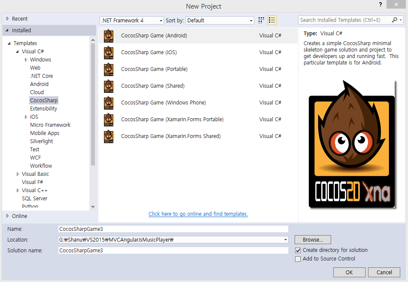Click the CocosSharp Game (Windows Phone) template icon
408x282 pixels.
click(x=109, y=103)
